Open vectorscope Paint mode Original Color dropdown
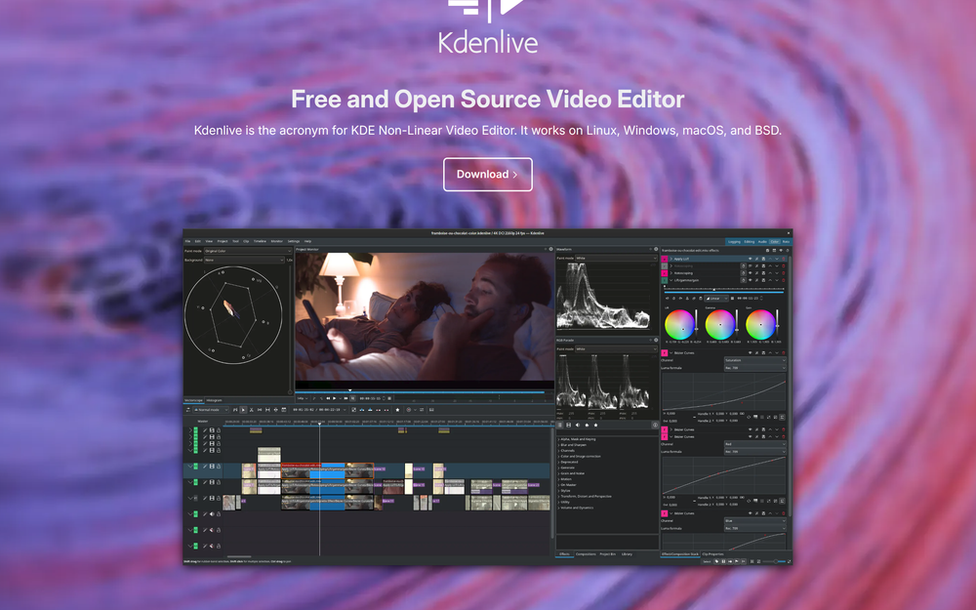This screenshot has height=610, width=976. coord(248,251)
